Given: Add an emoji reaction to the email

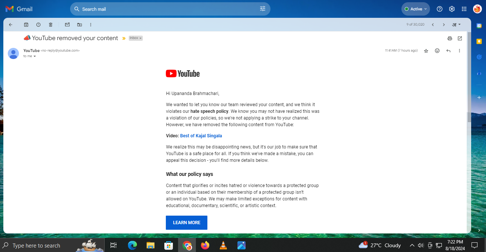Looking at the screenshot, I should click(x=437, y=50).
